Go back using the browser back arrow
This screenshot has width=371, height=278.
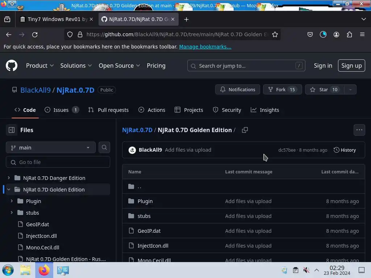pyautogui.click(x=9, y=34)
